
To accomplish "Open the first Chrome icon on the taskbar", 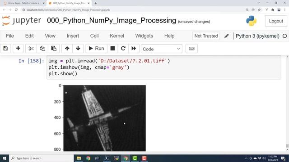I will [x=89, y=158].
